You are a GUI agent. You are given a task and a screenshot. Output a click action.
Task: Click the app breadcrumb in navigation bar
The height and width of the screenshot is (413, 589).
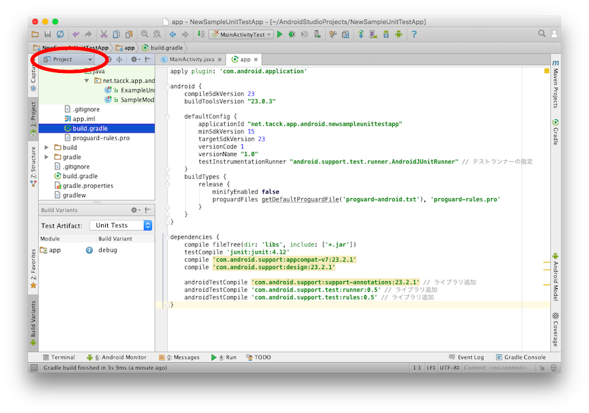tap(125, 48)
